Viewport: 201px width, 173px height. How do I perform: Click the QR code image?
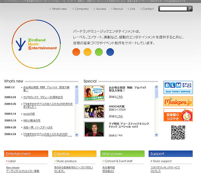[x=178, y=132]
